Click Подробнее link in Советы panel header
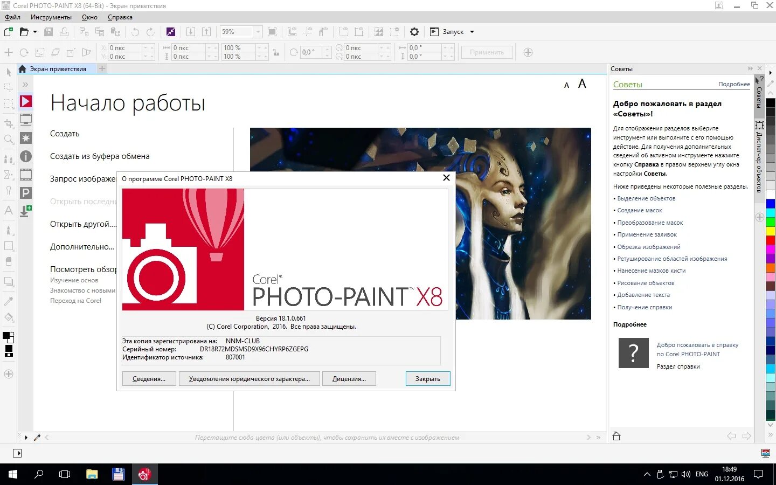The height and width of the screenshot is (485, 776). click(x=734, y=84)
